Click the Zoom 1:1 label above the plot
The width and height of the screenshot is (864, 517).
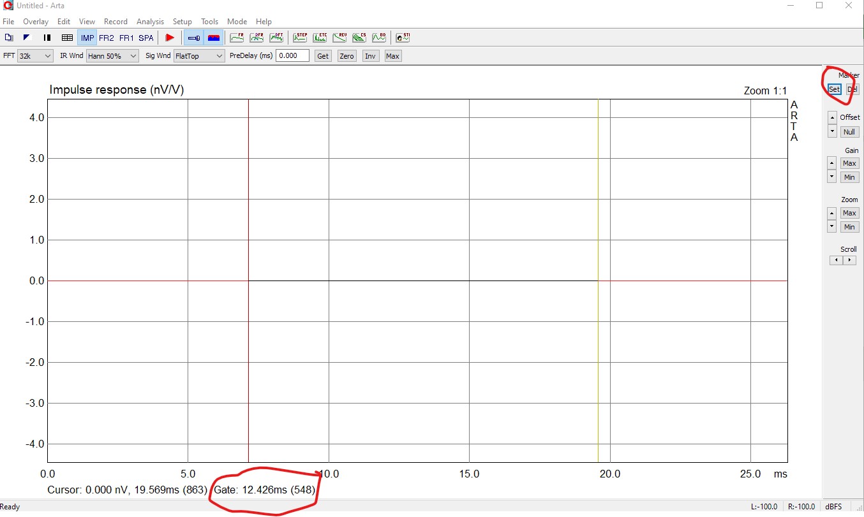765,91
